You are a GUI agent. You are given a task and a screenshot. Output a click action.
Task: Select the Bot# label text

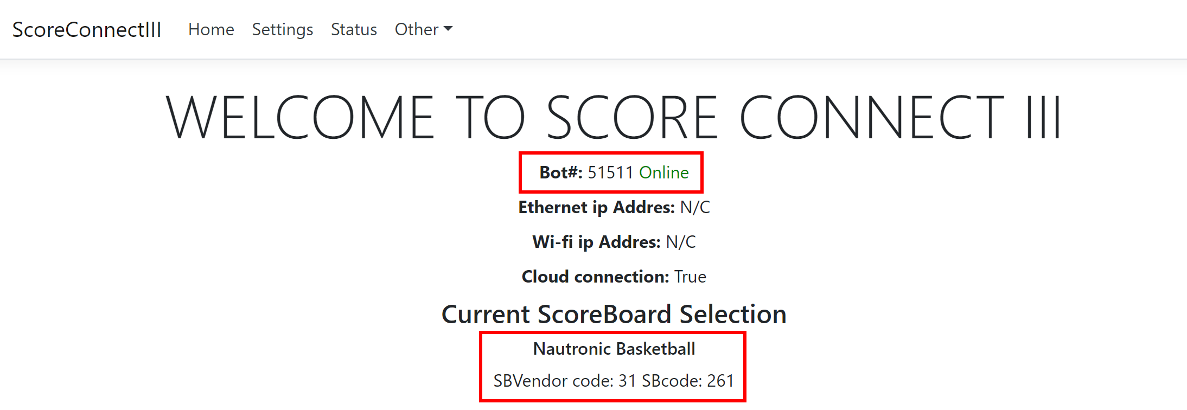coord(561,172)
